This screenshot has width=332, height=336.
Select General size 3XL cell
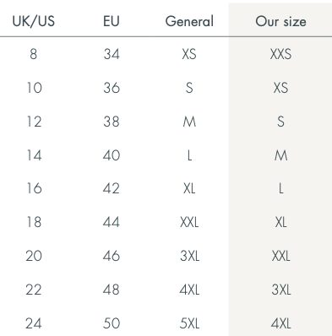coord(189,256)
